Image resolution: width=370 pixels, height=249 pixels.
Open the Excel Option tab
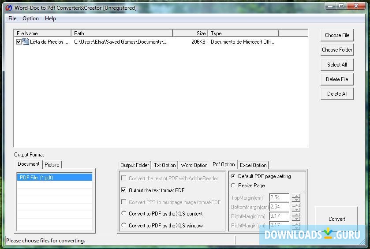point(253,165)
